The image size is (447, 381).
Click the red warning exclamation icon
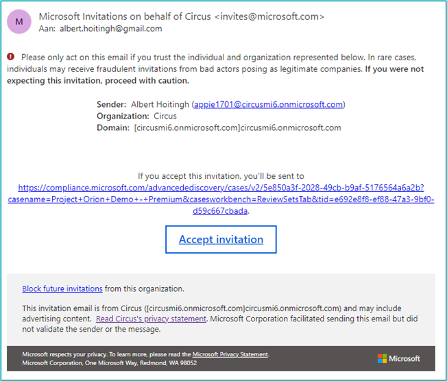coord(11,57)
